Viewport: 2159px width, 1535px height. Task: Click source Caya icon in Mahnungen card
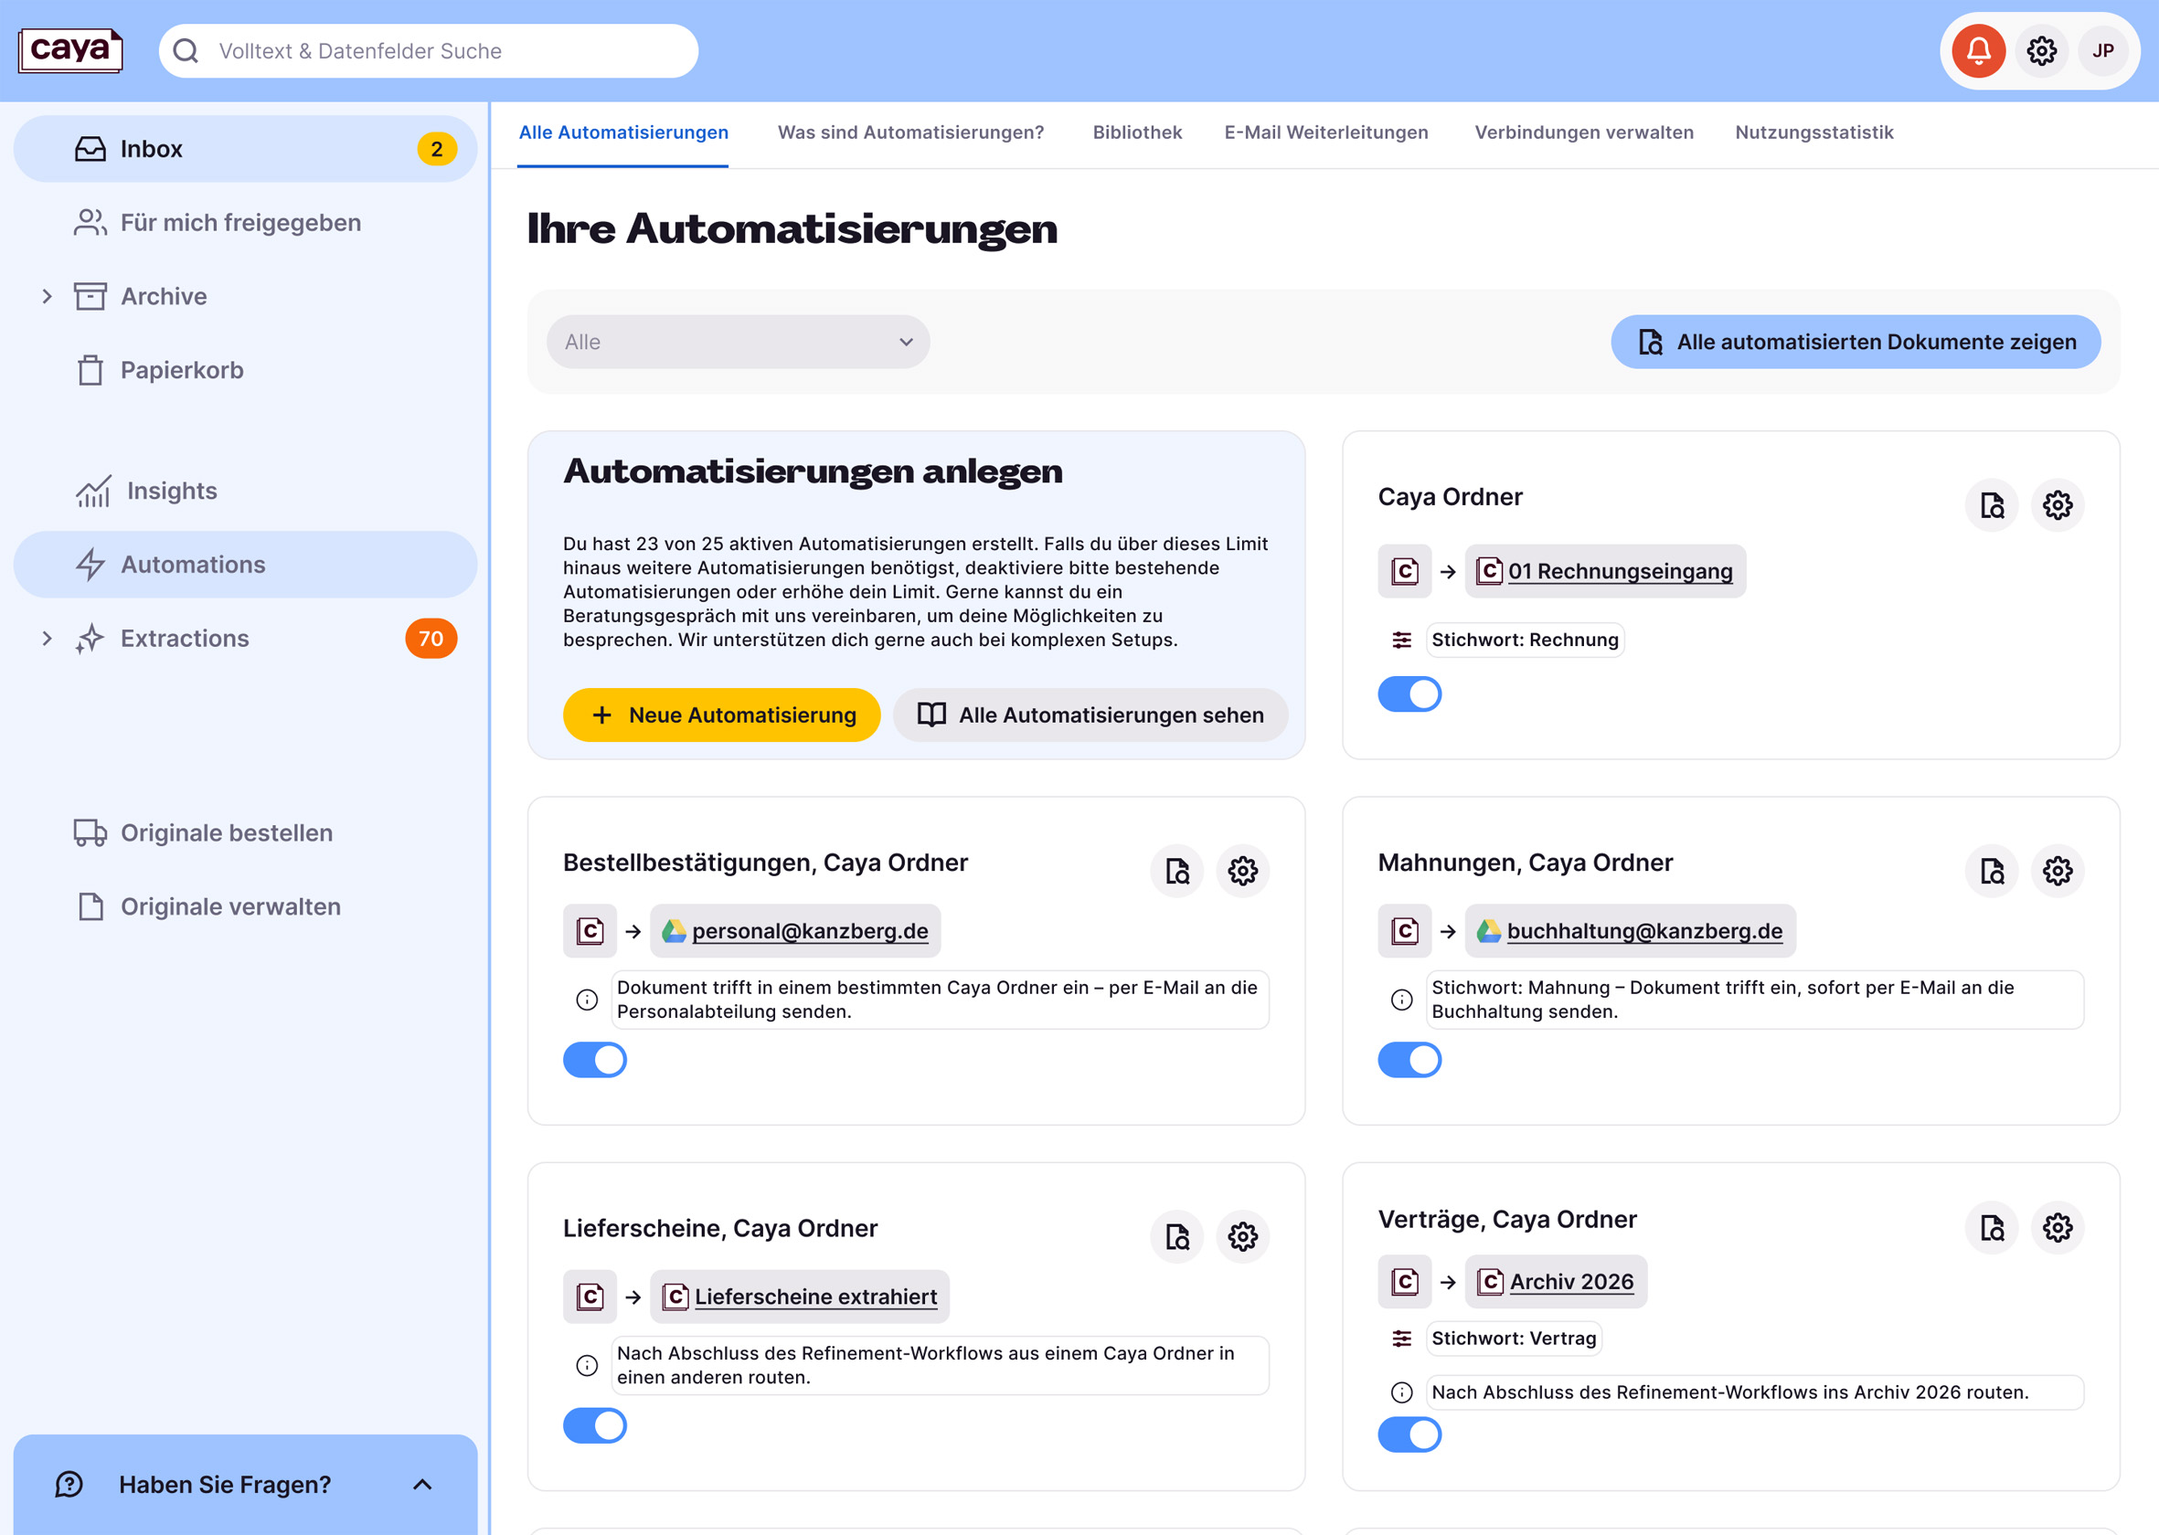pyautogui.click(x=1404, y=931)
